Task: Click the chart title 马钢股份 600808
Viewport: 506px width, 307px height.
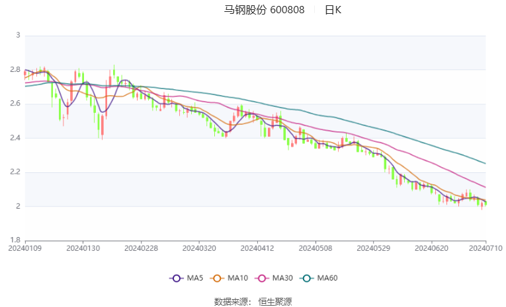Action: 265,10
